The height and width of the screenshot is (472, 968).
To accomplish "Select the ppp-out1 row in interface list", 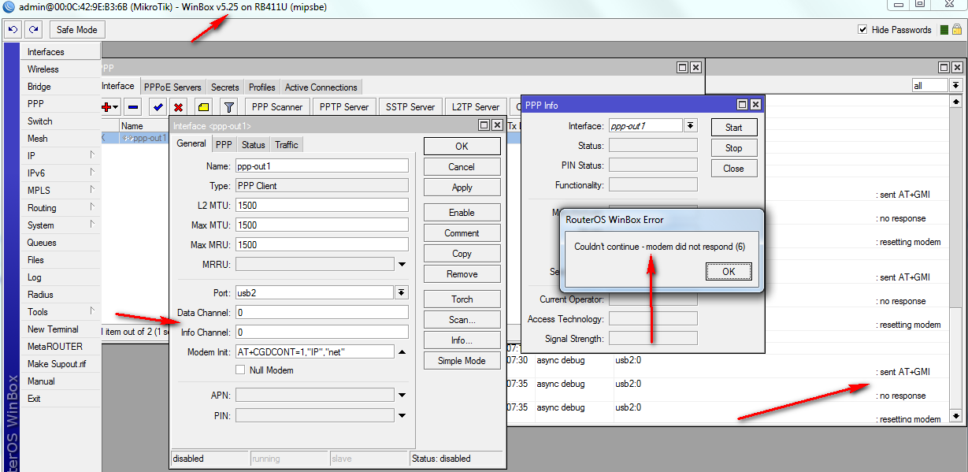I will [135, 138].
